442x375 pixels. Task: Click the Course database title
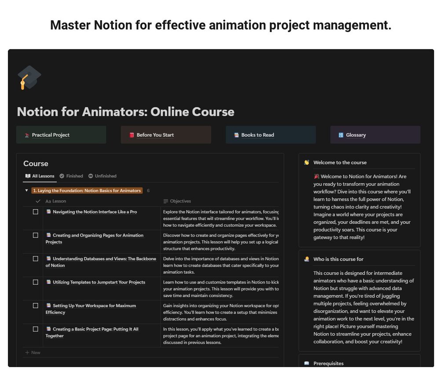[x=36, y=164]
